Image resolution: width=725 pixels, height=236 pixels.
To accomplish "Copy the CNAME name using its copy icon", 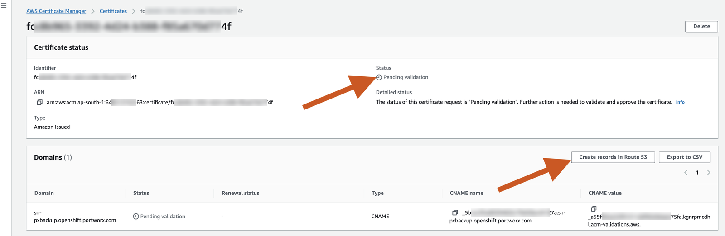I will (455, 212).
